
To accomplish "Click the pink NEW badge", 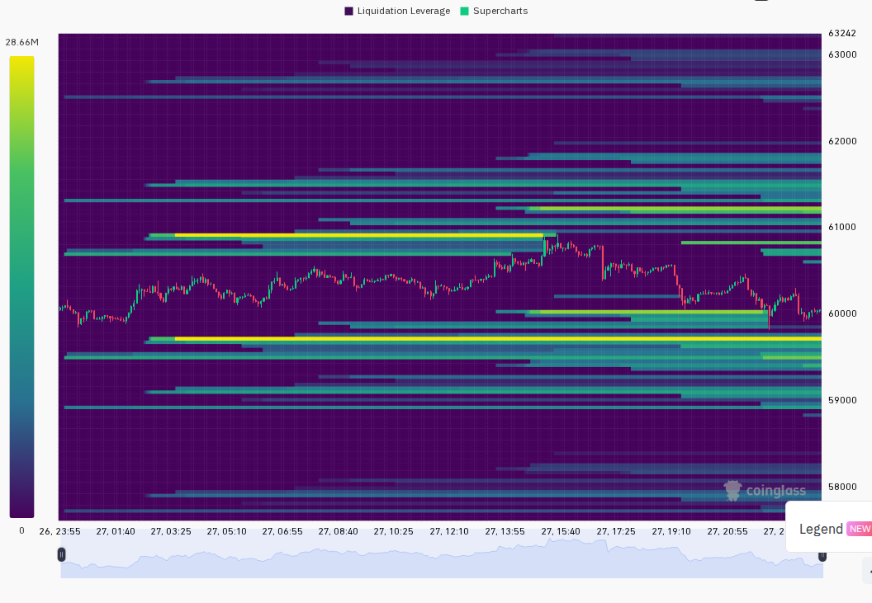I will tap(860, 529).
